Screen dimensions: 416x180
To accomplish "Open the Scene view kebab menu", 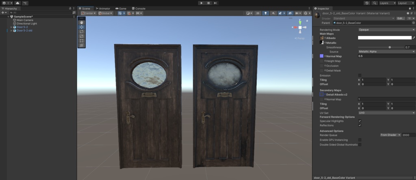I will (x=309, y=9).
